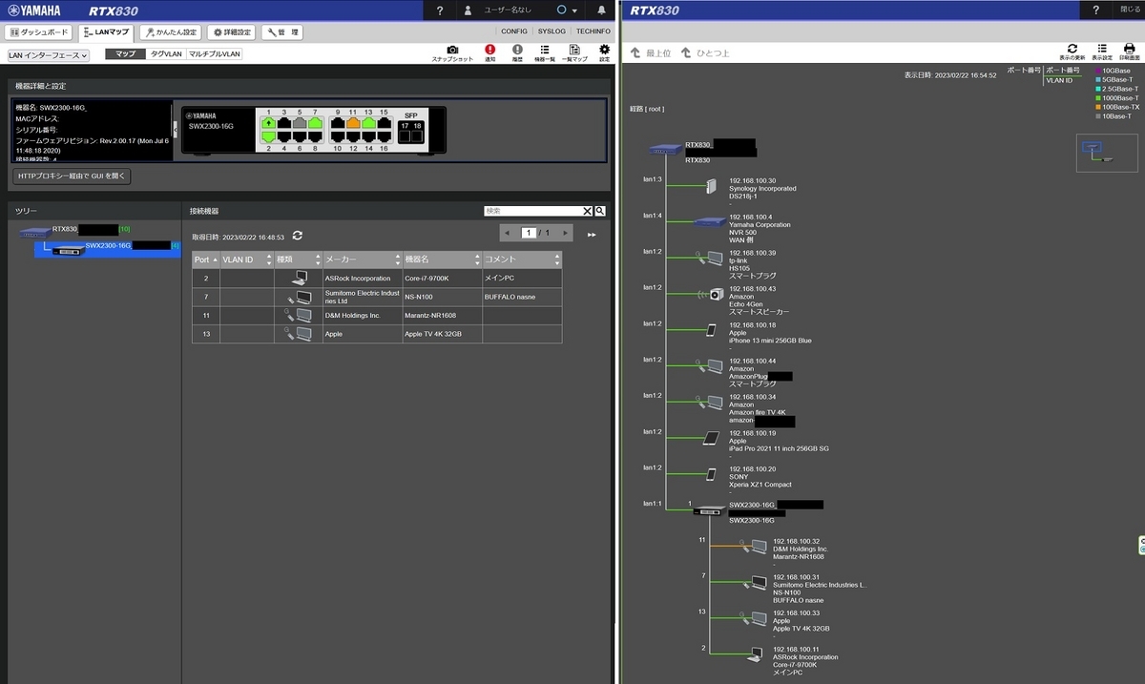Open the スナップショット camera icon
The height and width of the screenshot is (684, 1145).
452,50
